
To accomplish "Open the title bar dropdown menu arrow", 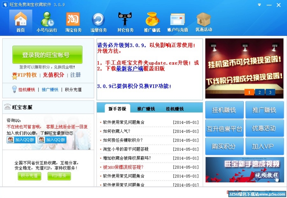I will (259, 5).
